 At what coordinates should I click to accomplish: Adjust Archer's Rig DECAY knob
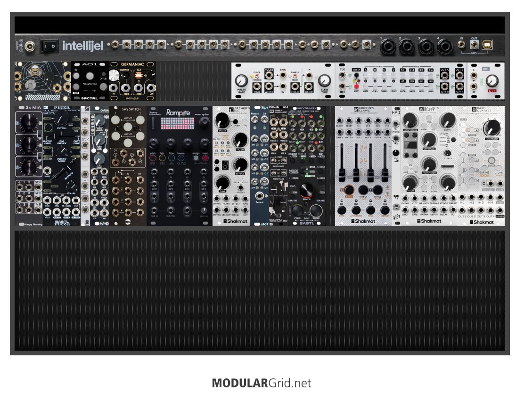(222, 120)
